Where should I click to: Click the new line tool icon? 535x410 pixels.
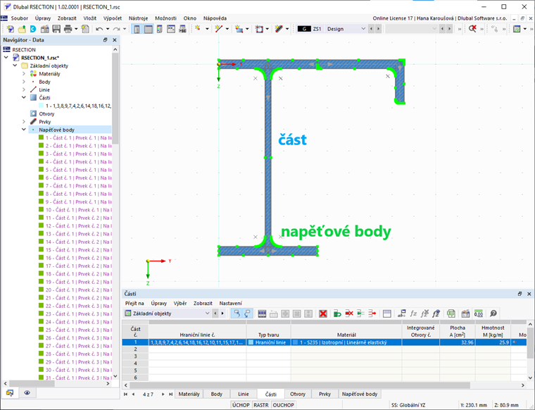click(x=219, y=29)
